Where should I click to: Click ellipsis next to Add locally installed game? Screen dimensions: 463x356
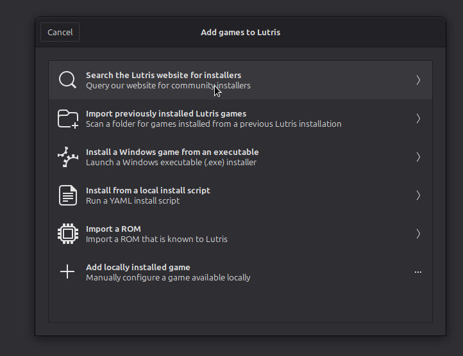coord(418,272)
